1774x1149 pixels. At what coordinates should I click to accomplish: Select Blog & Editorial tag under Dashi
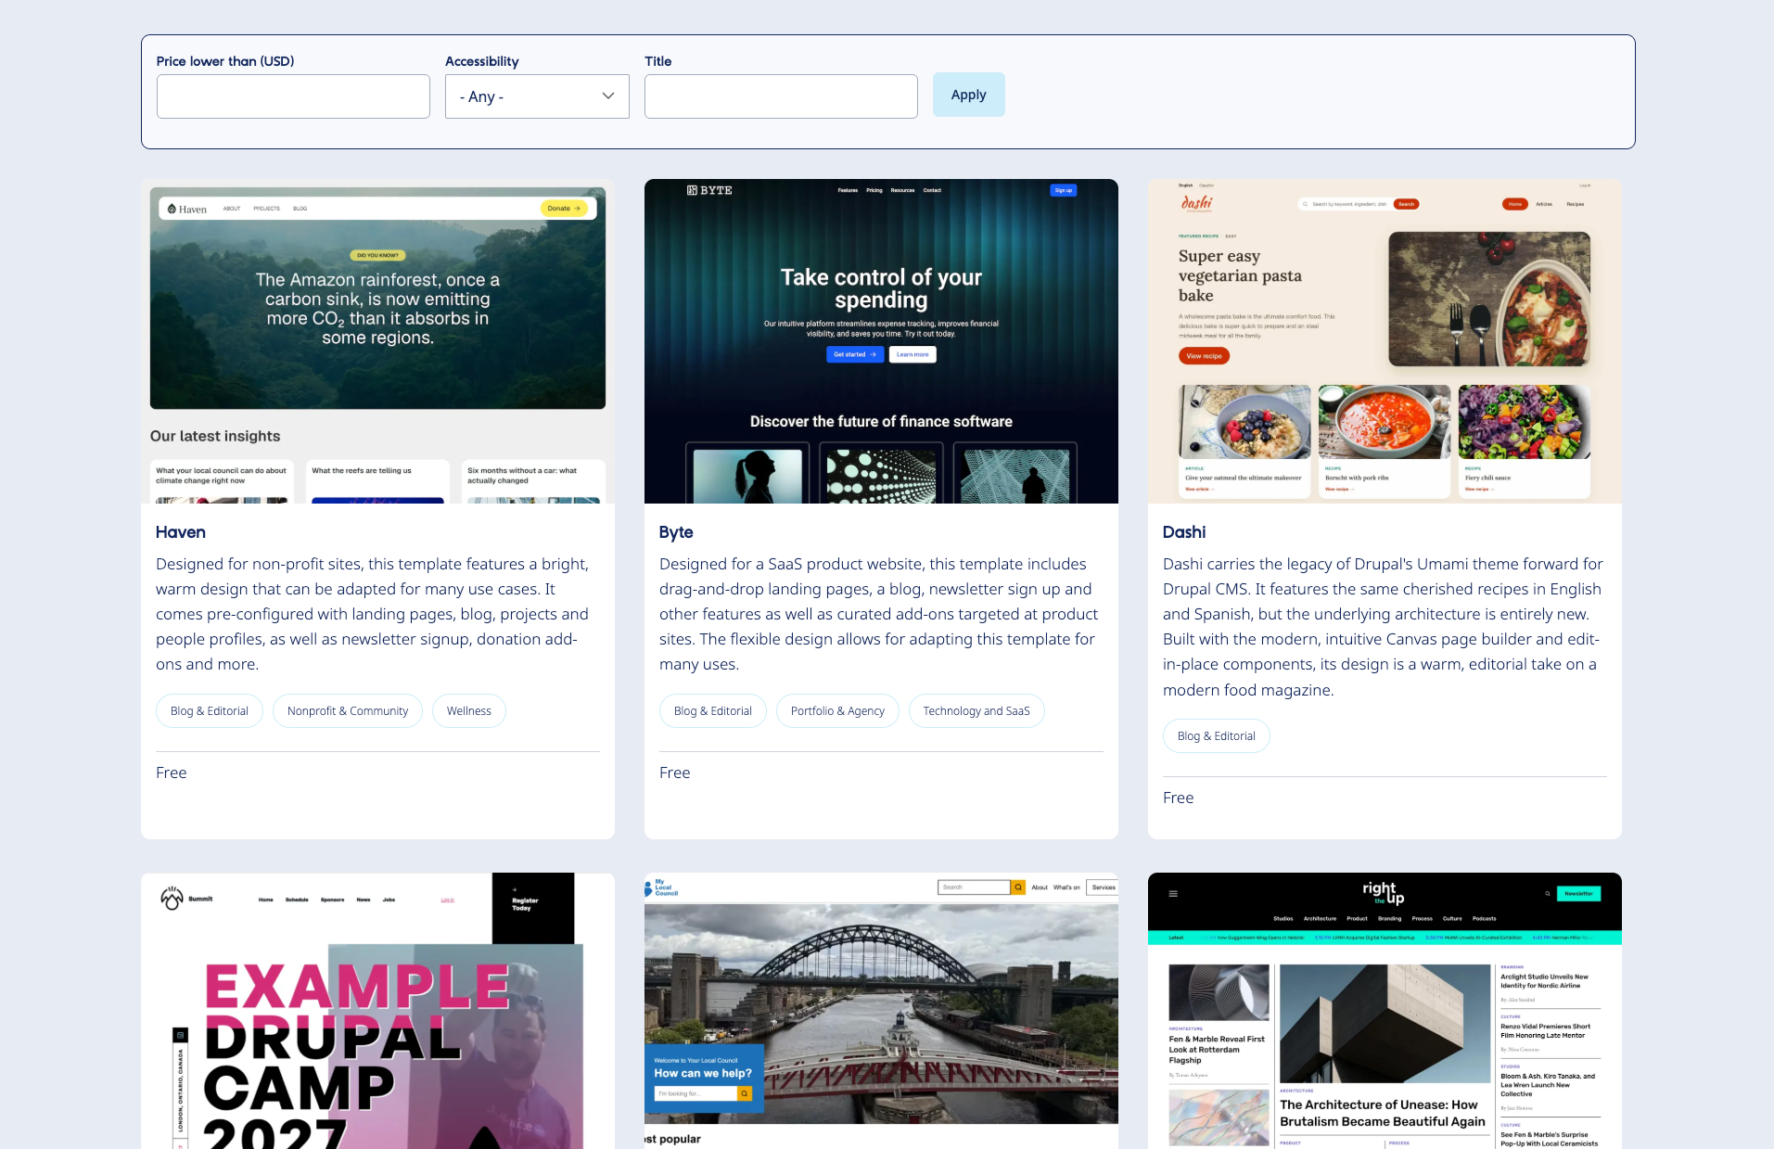pyautogui.click(x=1217, y=736)
